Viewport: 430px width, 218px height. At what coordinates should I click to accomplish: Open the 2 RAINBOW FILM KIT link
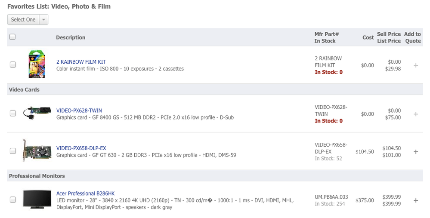point(81,62)
